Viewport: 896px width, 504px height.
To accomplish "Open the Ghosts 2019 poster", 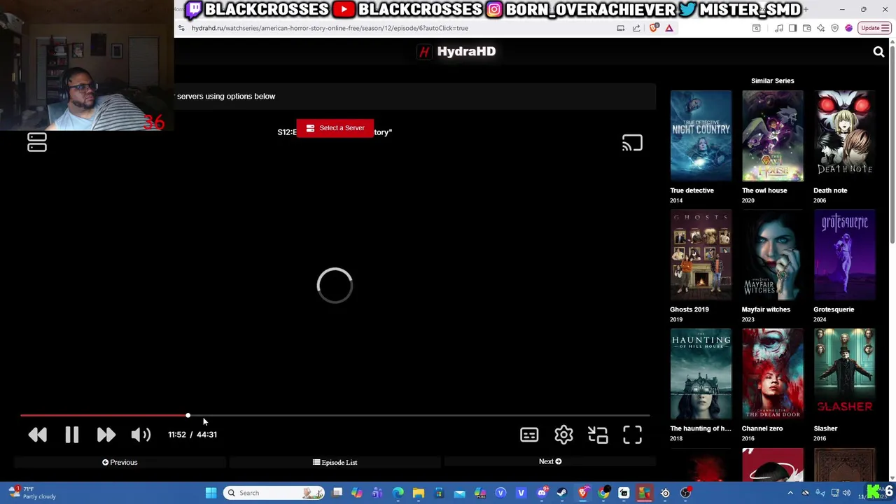I will click(701, 255).
